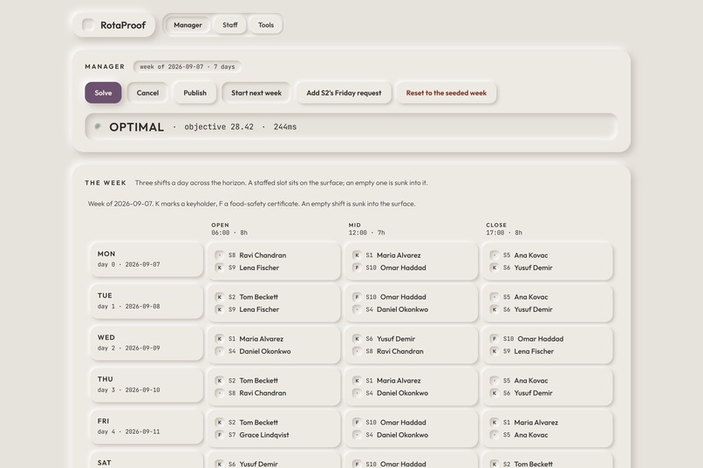Viewport: 703px width, 468px height.
Task: Click the Cancel button
Action: pos(147,92)
